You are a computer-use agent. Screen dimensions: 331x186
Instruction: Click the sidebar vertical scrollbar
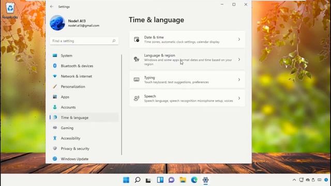122,105
